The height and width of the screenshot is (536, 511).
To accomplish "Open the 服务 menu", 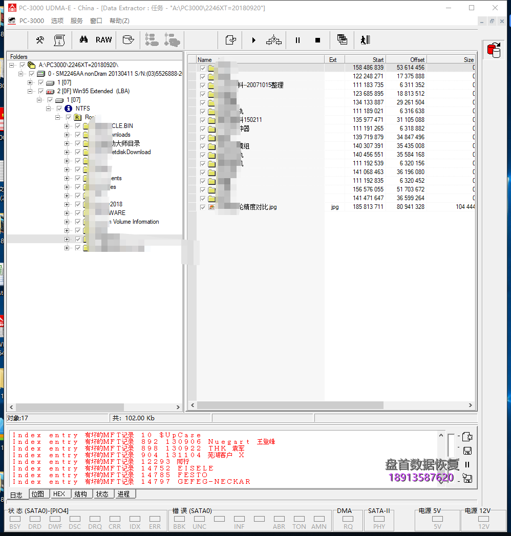I will [76, 21].
